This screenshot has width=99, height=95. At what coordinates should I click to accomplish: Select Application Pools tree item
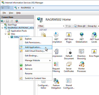click(x=19, y=31)
